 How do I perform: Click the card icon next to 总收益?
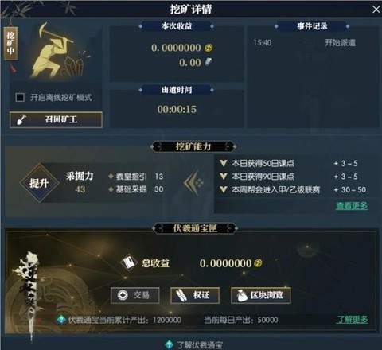(x=129, y=262)
